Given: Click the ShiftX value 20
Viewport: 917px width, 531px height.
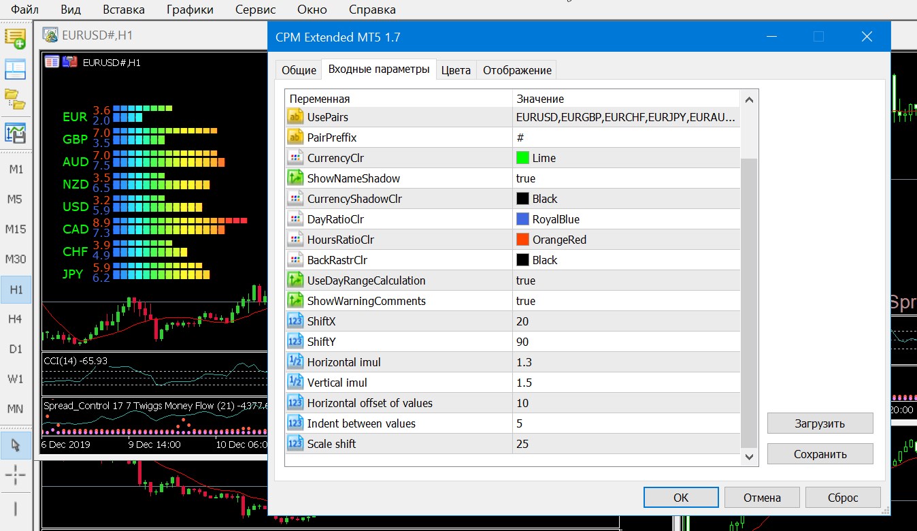Looking at the screenshot, I should click(522, 321).
